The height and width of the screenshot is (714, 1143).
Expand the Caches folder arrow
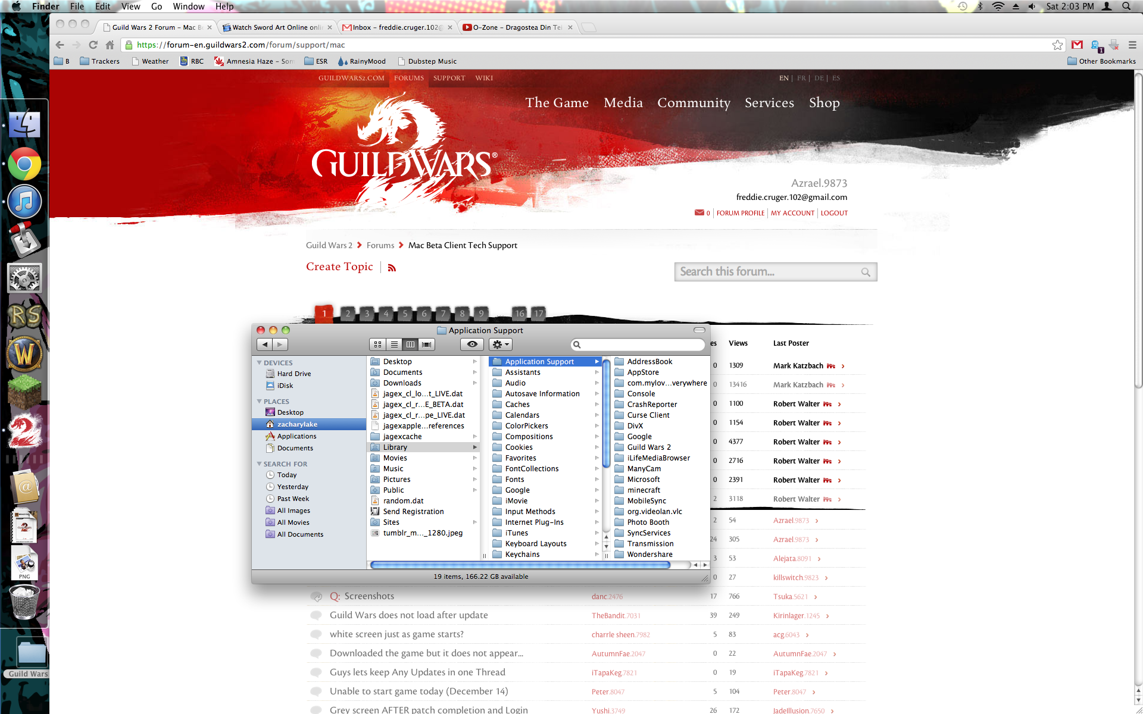tap(597, 405)
